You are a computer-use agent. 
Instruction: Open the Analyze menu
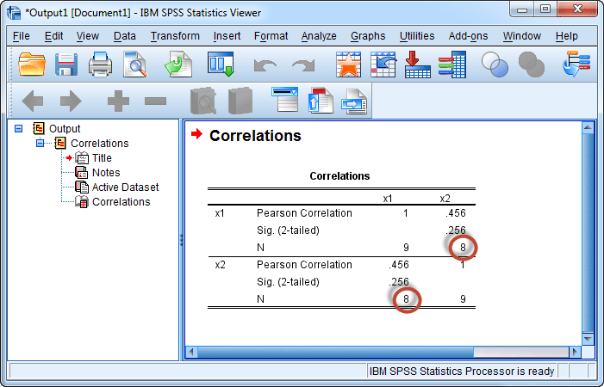click(319, 36)
